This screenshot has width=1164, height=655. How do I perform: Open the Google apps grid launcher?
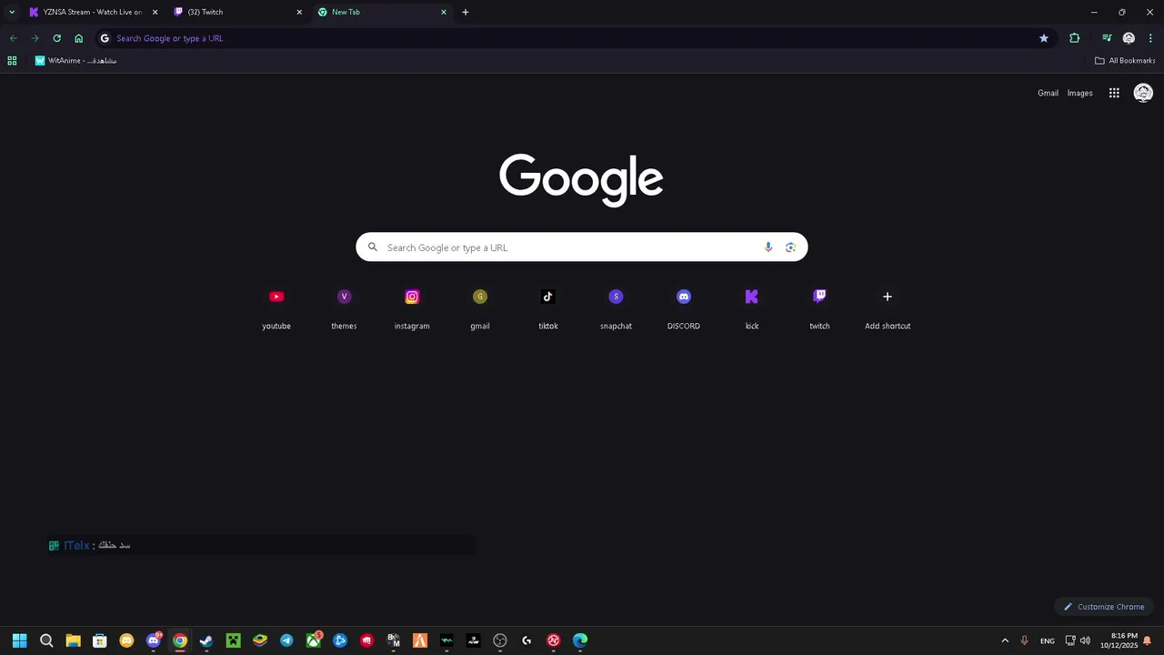[x=1114, y=93]
